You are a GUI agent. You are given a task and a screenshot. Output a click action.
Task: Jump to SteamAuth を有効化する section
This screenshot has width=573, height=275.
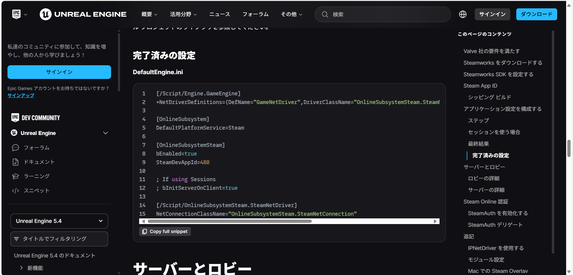click(x=498, y=213)
